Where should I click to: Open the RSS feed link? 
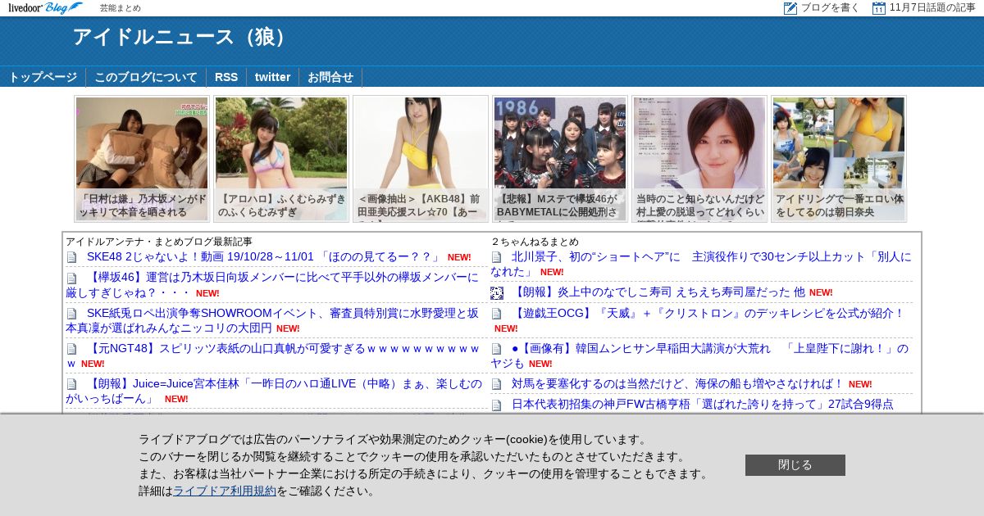[226, 77]
